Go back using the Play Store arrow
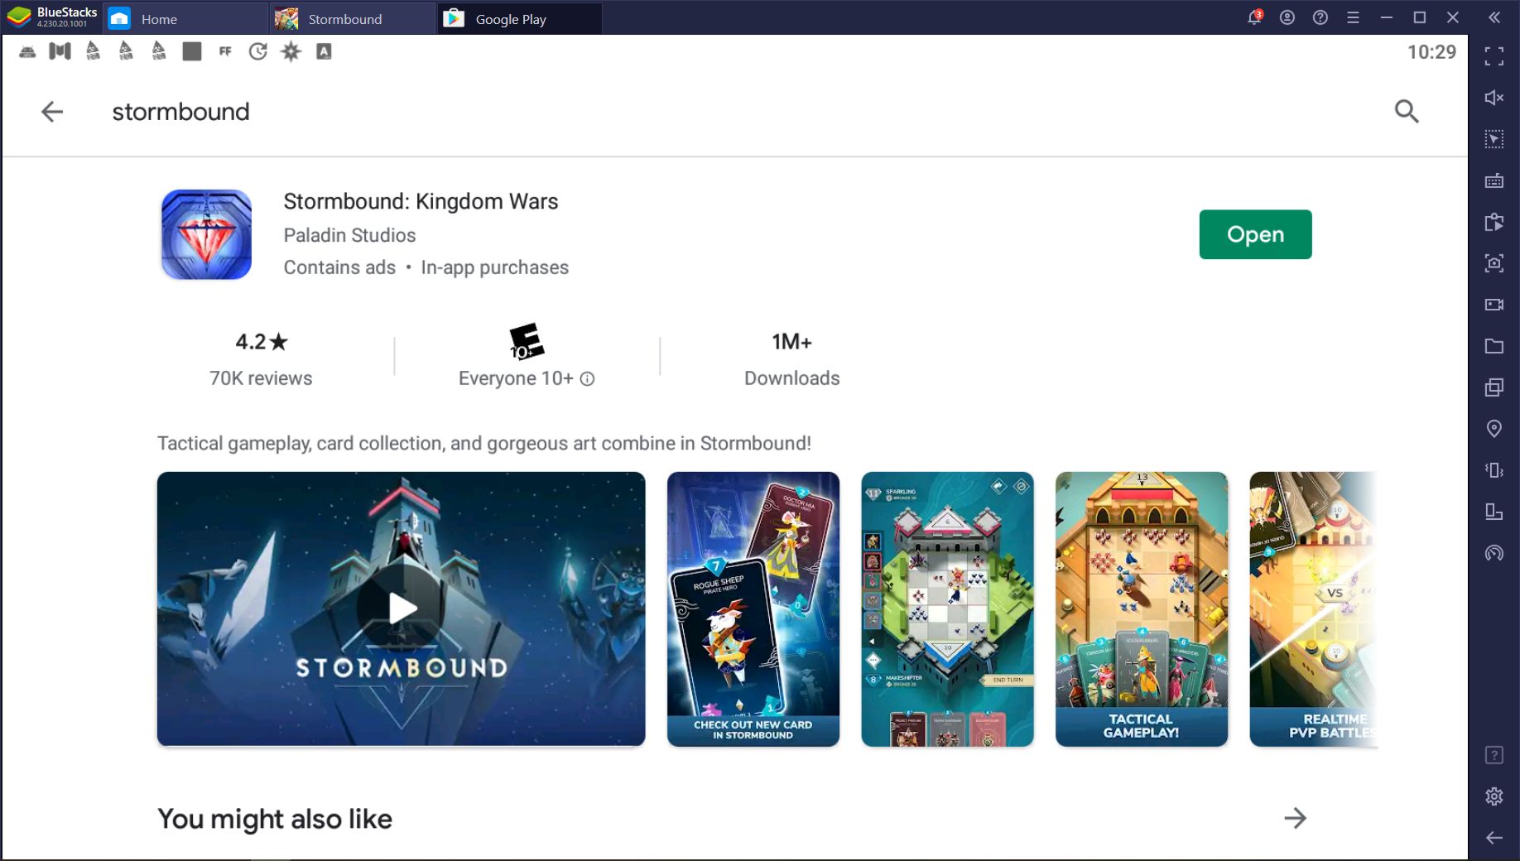The image size is (1520, 861). [52, 112]
